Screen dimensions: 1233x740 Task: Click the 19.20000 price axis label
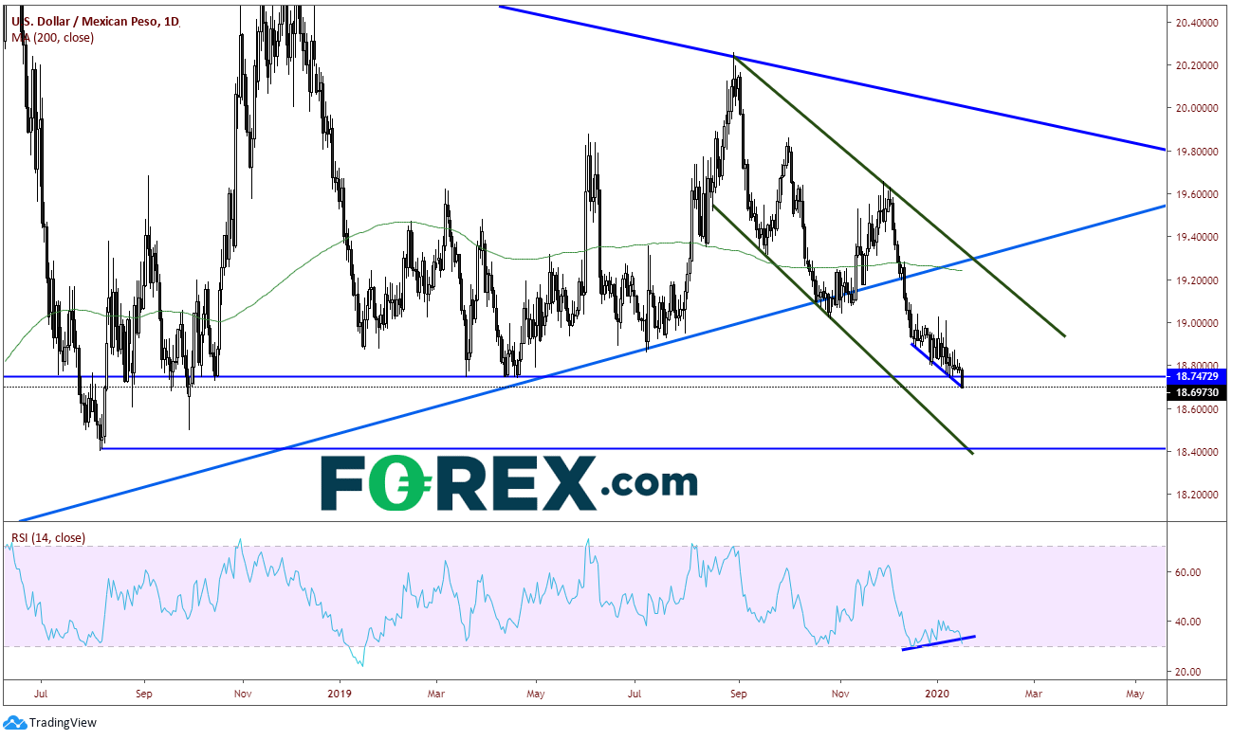1198,280
